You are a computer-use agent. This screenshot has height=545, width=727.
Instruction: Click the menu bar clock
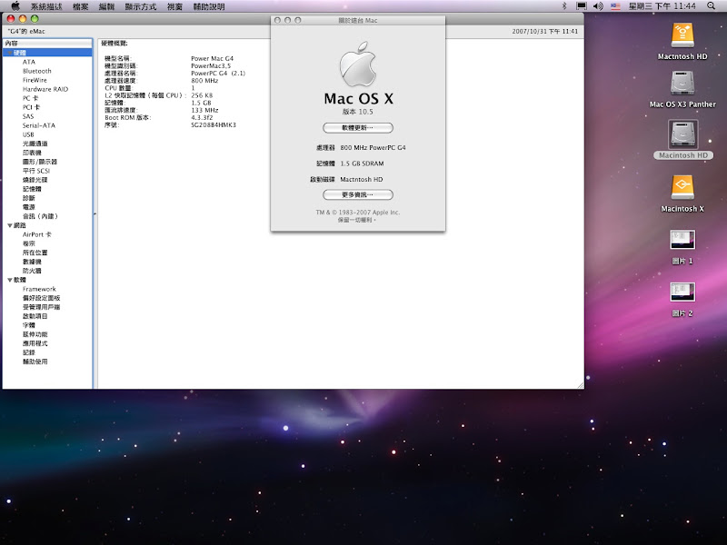[662, 6]
